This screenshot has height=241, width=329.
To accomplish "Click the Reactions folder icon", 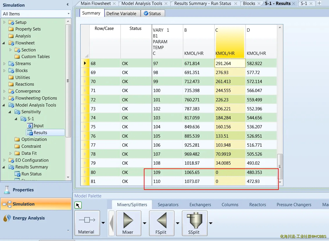I will pos(11,84).
